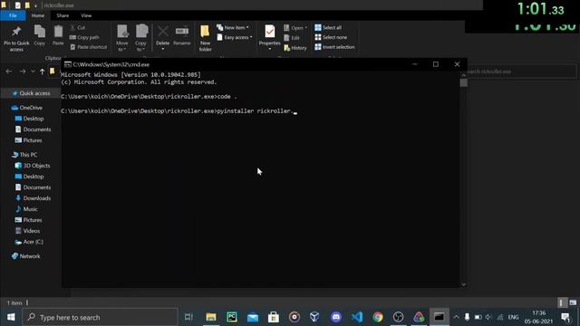Open the notification center icon
Image resolution: width=580 pixels, height=326 pixels.
(565, 317)
